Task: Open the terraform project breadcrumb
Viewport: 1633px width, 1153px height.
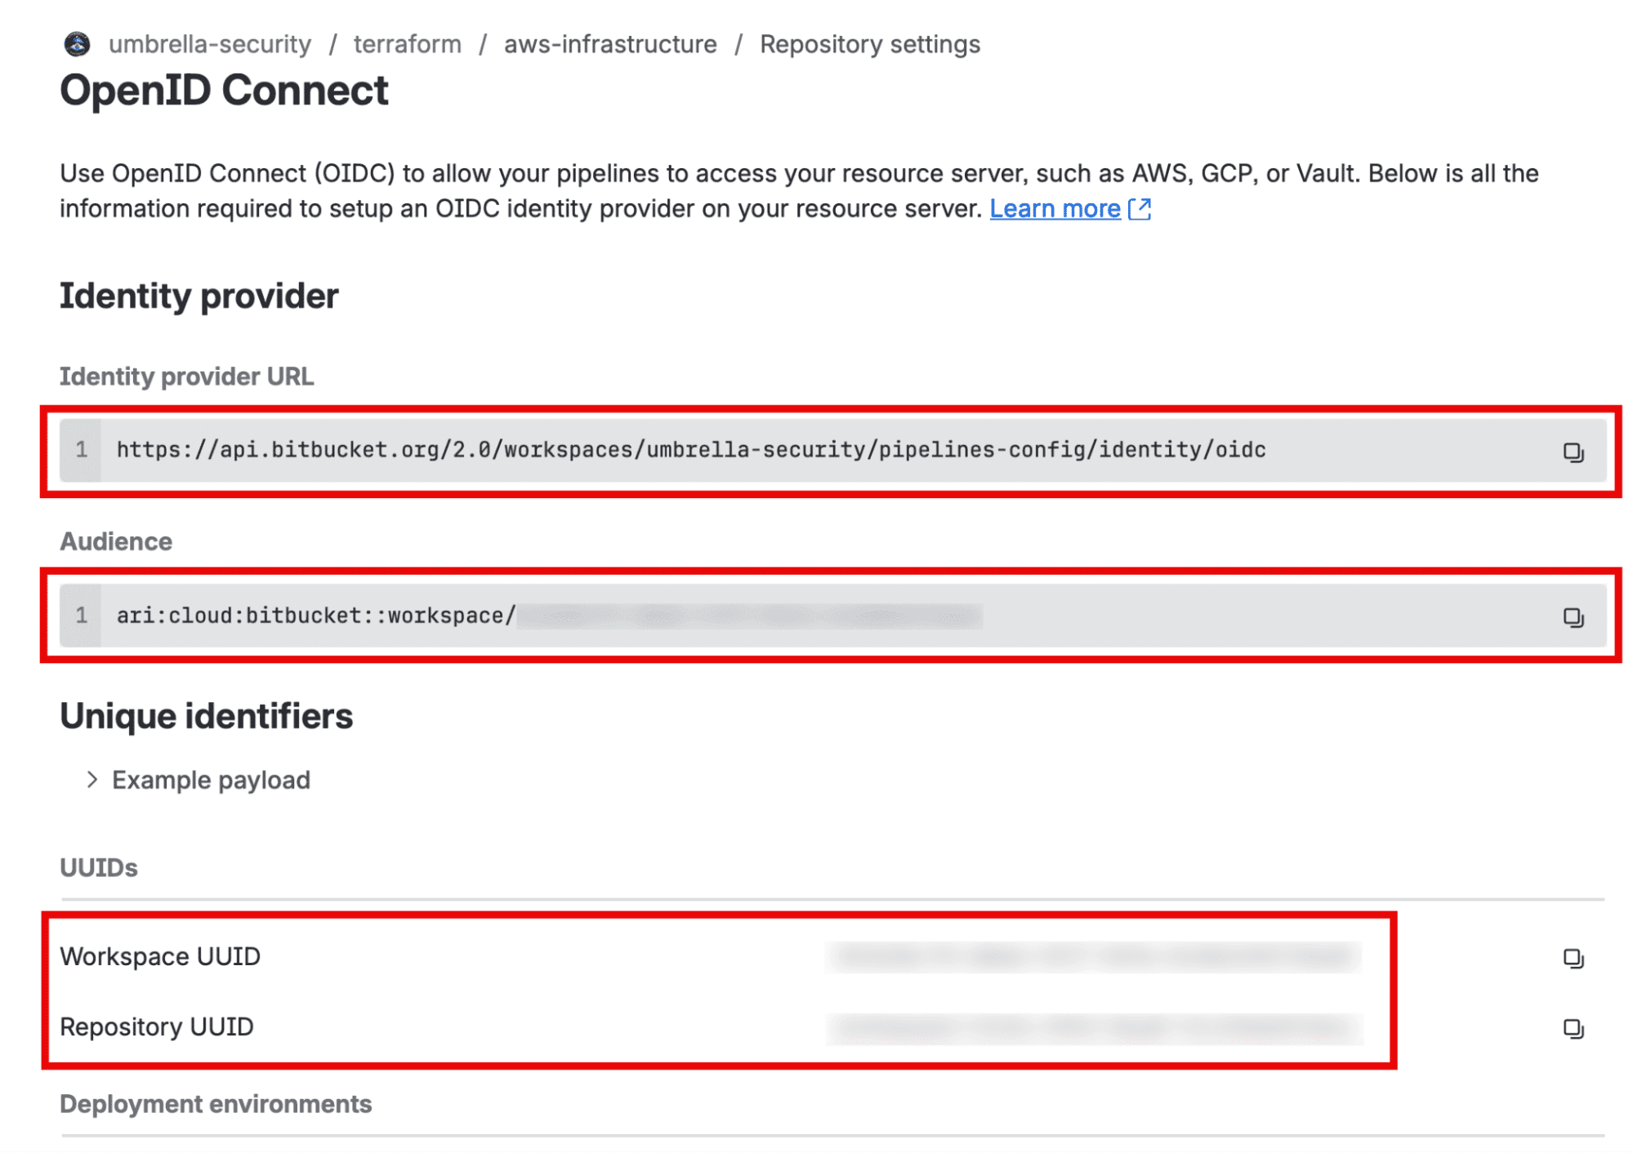Action: (x=407, y=44)
